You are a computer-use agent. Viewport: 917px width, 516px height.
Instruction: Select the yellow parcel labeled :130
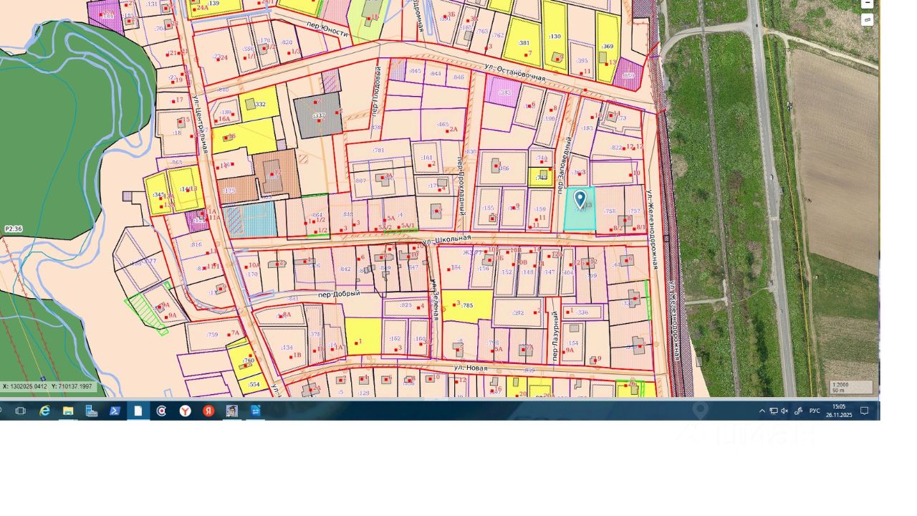pos(555,36)
